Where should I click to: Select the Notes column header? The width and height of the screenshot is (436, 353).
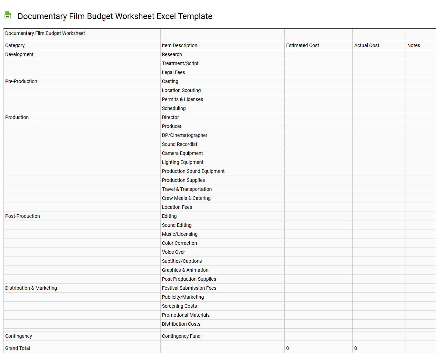414,45
